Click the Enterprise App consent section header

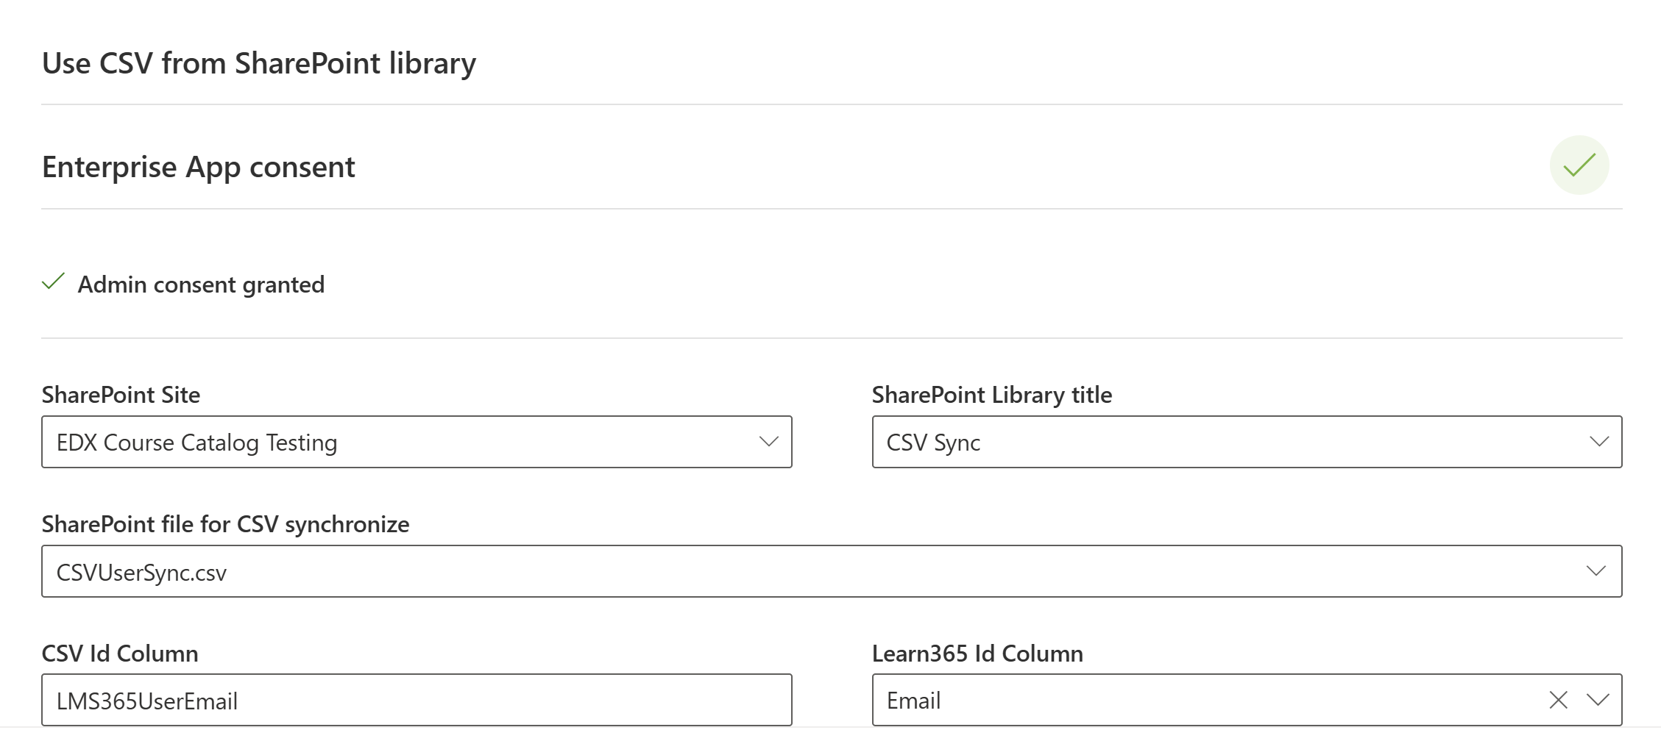click(x=199, y=167)
